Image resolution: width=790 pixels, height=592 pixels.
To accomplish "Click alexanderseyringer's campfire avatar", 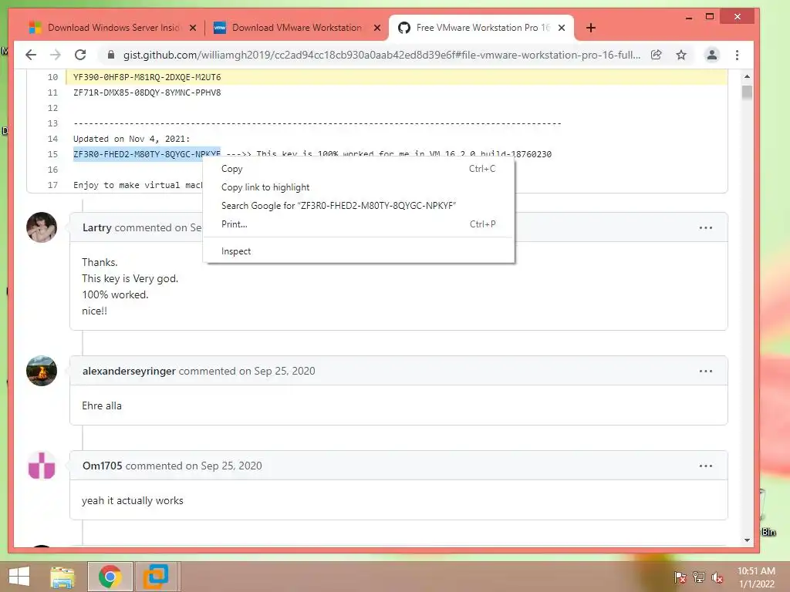I will (x=42, y=371).
